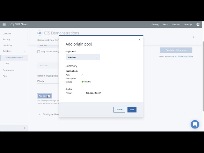Collapse the Reliability sidebar section
204x153 pixels.
(x=24, y=51)
